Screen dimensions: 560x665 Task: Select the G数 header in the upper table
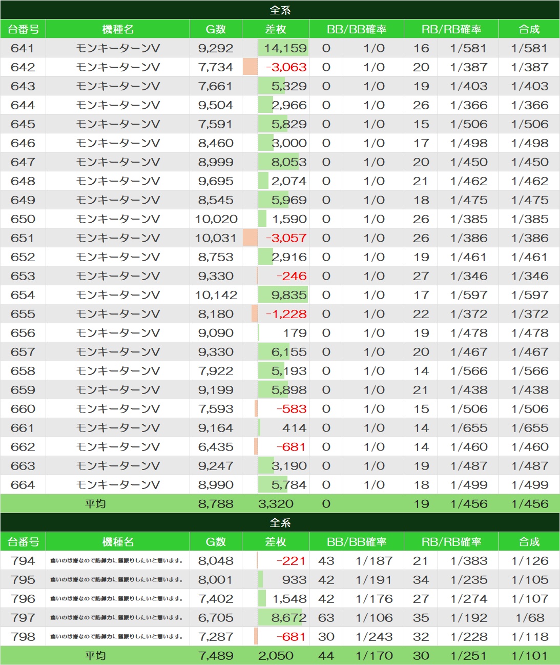point(216,29)
